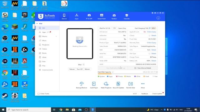200x112 pixels.
Task: Click Online Query for Apple ID Lock
Action: (x=152, y=32)
